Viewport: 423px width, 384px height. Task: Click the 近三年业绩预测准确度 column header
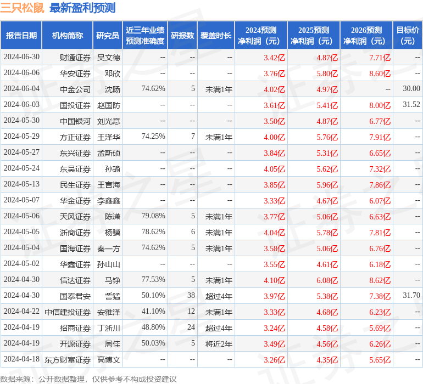click(145, 35)
